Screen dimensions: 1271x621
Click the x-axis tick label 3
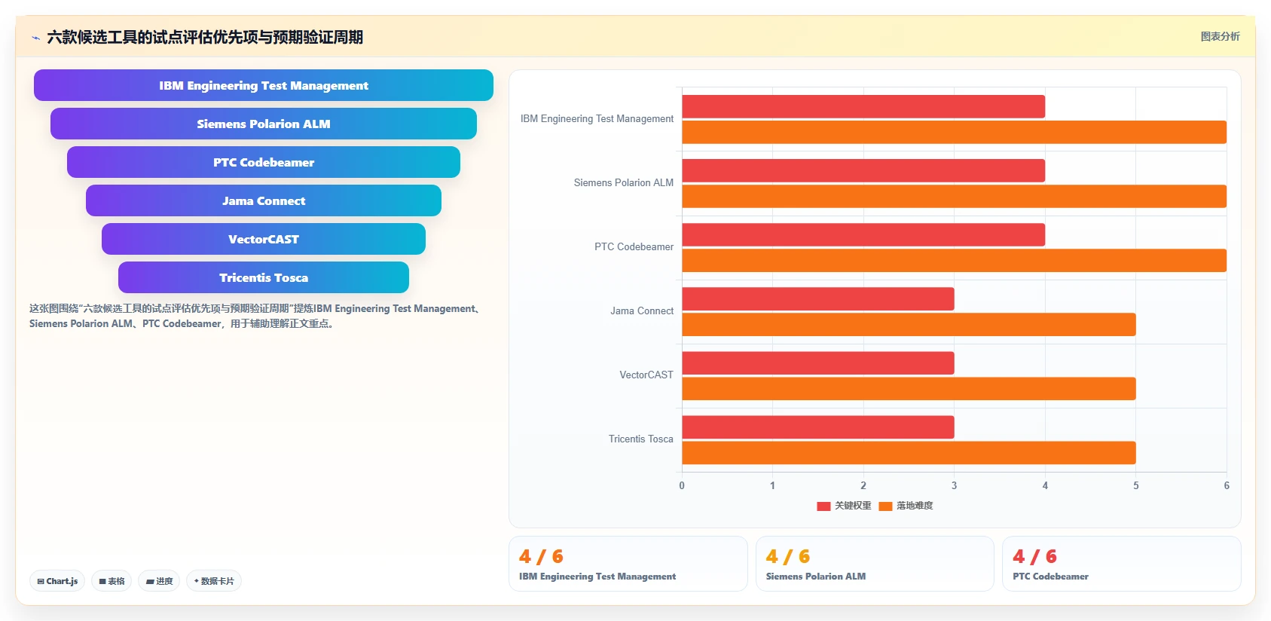[x=954, y=485]
